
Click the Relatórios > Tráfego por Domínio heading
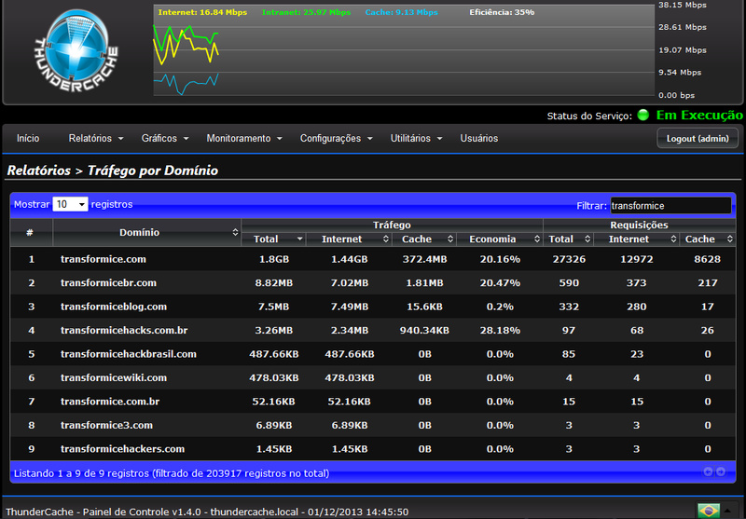(112, 171)
